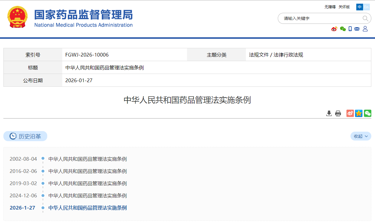
Task: Switch to 关怀版 care version
Action: tap(344, 7)
